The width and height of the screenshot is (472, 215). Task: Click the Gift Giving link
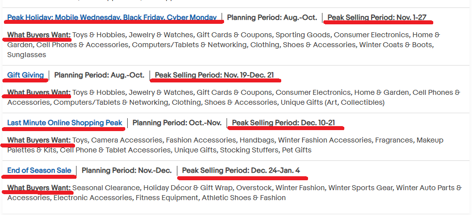pyautogui.click(x=25, y=75)
